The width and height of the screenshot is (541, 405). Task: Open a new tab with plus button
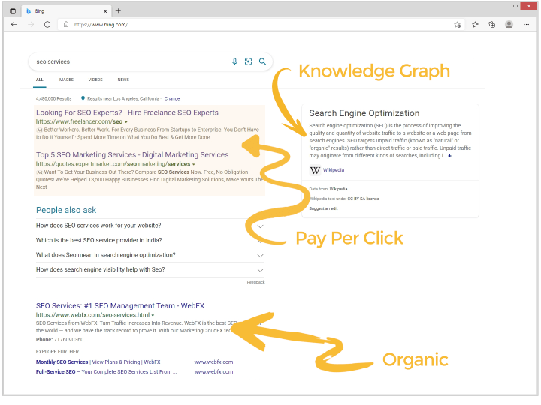coord(118,11)
